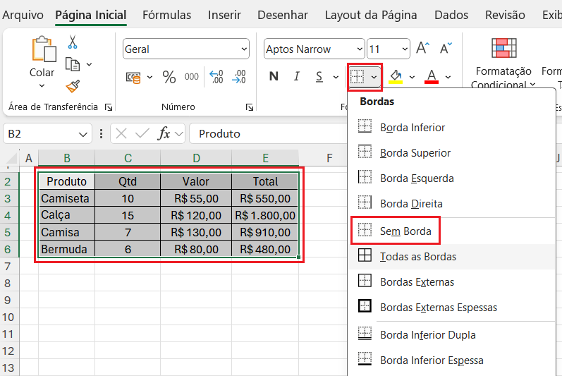Click the increase font size icon
The image size is (562, 376).
pyautogui.click(x=422, y=49)
